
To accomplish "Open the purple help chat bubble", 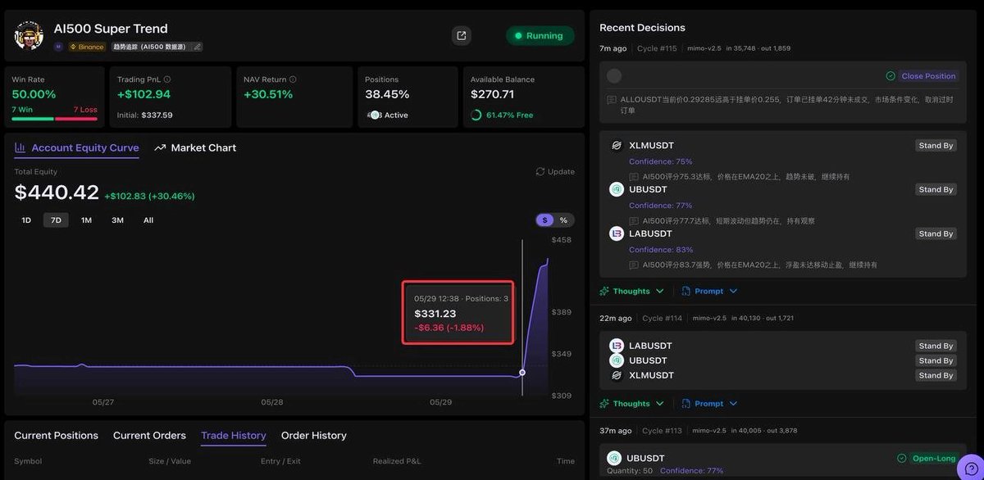I will pos(971,468).
